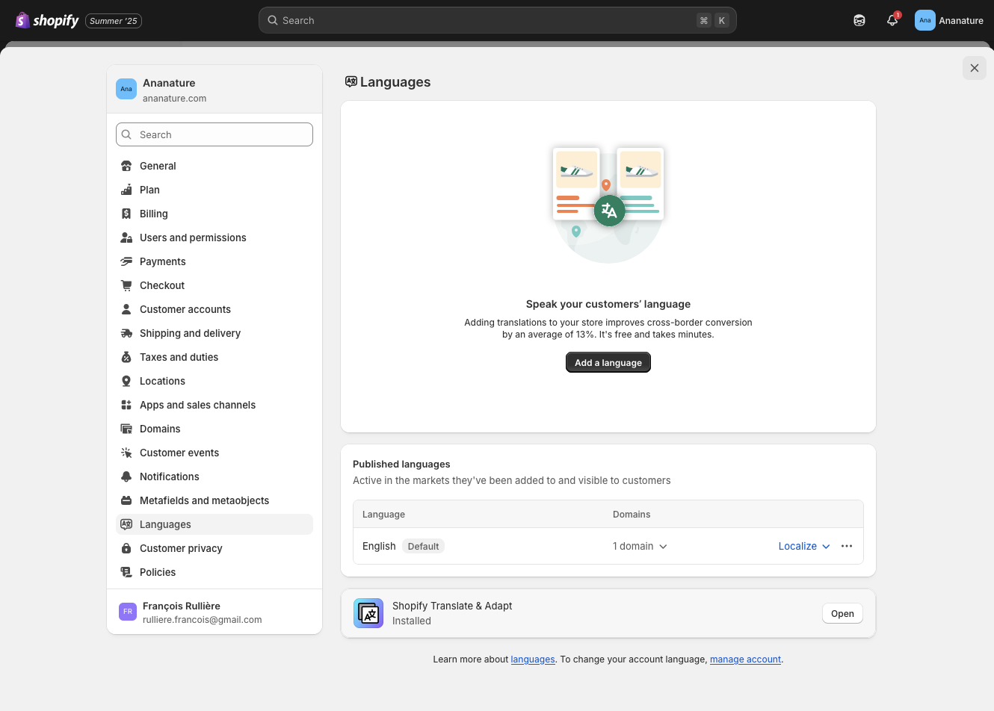994x711 pixels.
Task: Click the Taxes and duties icon
Action: point(126,356)
